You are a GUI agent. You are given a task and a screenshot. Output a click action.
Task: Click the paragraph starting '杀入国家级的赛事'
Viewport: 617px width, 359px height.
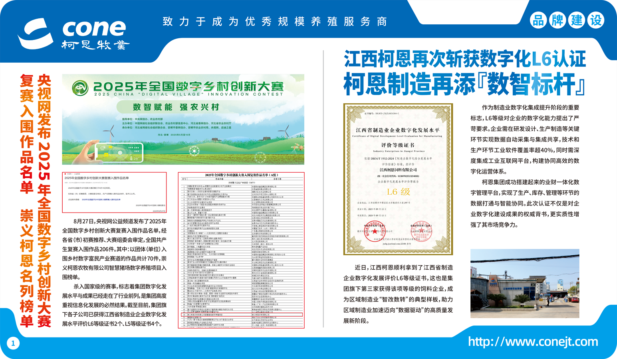(x=114, y=305)
